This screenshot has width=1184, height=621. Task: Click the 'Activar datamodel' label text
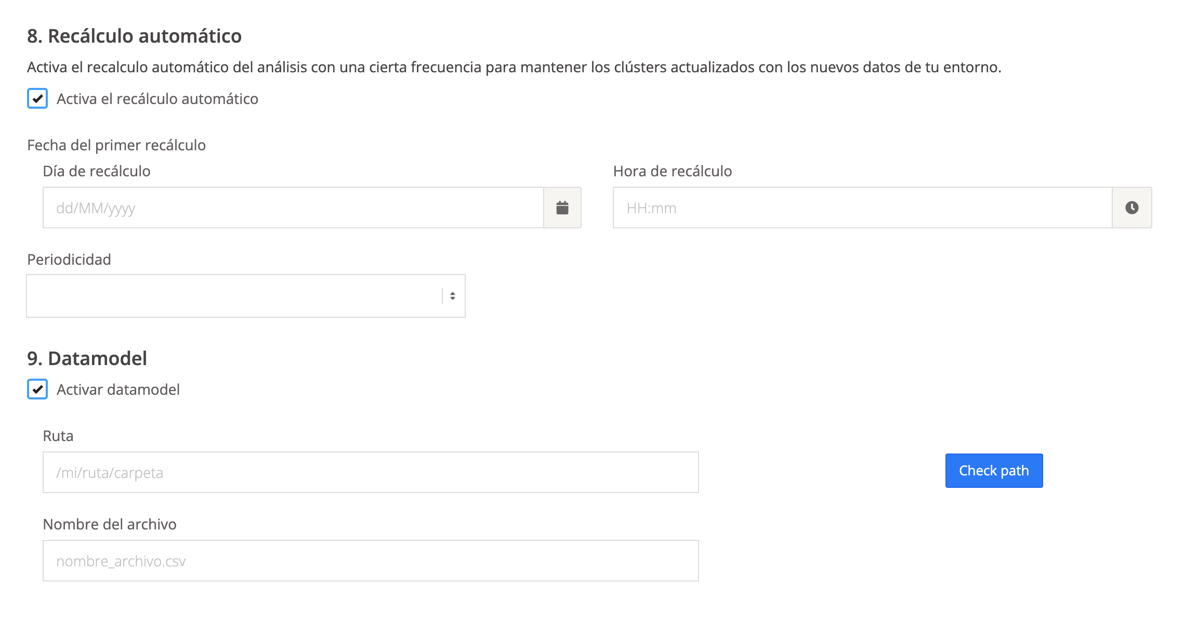click(118, 390)
